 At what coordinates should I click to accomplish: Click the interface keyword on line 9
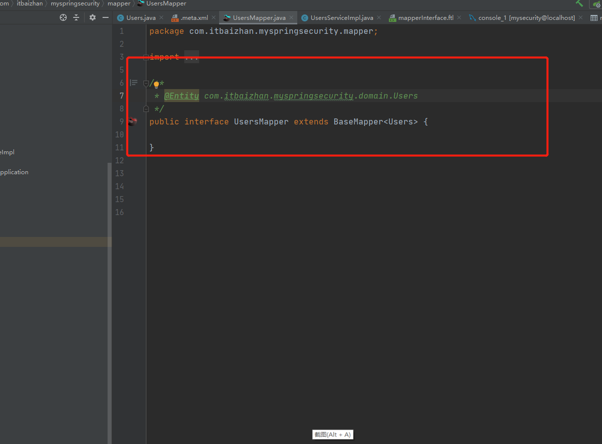[x=207, y=121]
